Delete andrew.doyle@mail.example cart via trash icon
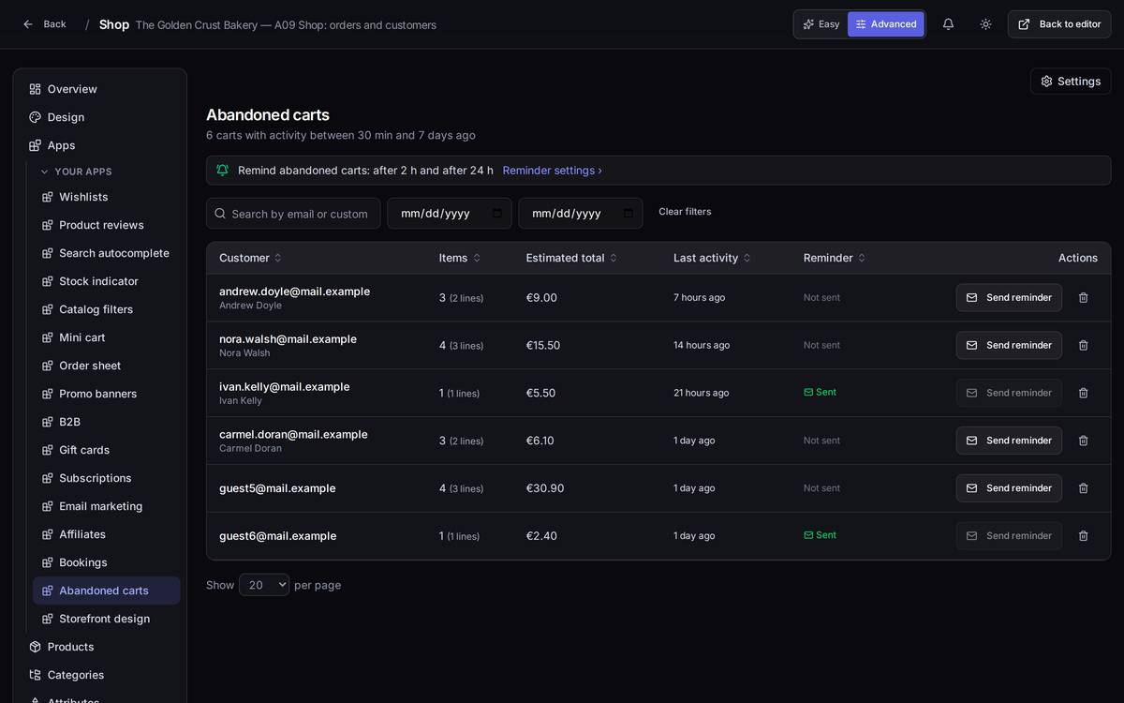1124x703 pixels. pyautogui.click(x=1083, y=298)
